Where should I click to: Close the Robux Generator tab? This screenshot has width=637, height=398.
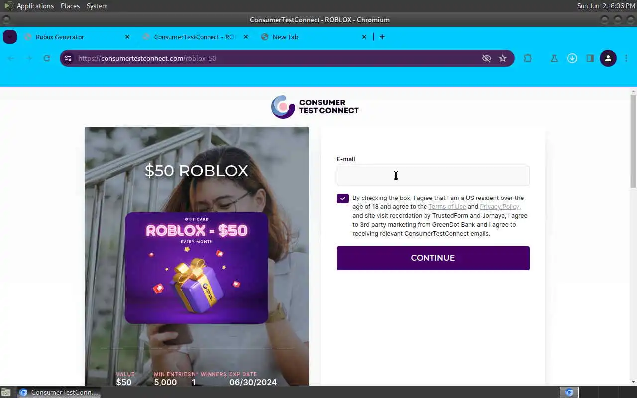pos(127,37)
